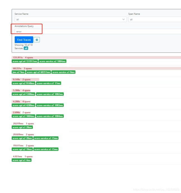The width and height of the screenshot is (181, 193).
Task: Click the score-service x1 15ms tag under the 20.820ms trace
Action: coord(46,138)
